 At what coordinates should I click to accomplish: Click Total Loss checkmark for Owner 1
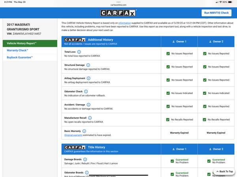[168, 53]
